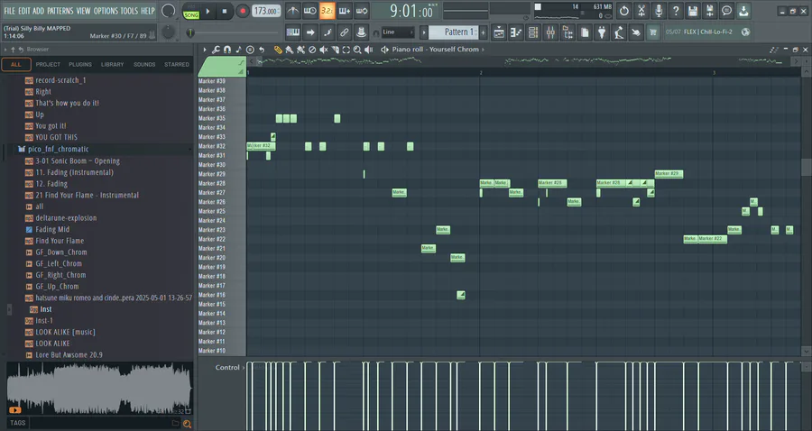Open the Channel rack
The image size is (812, 431).
[x=533, y=32]
